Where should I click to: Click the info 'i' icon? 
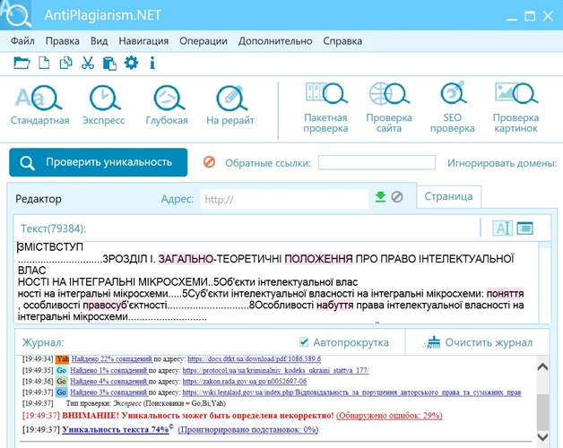pos(152,63)
